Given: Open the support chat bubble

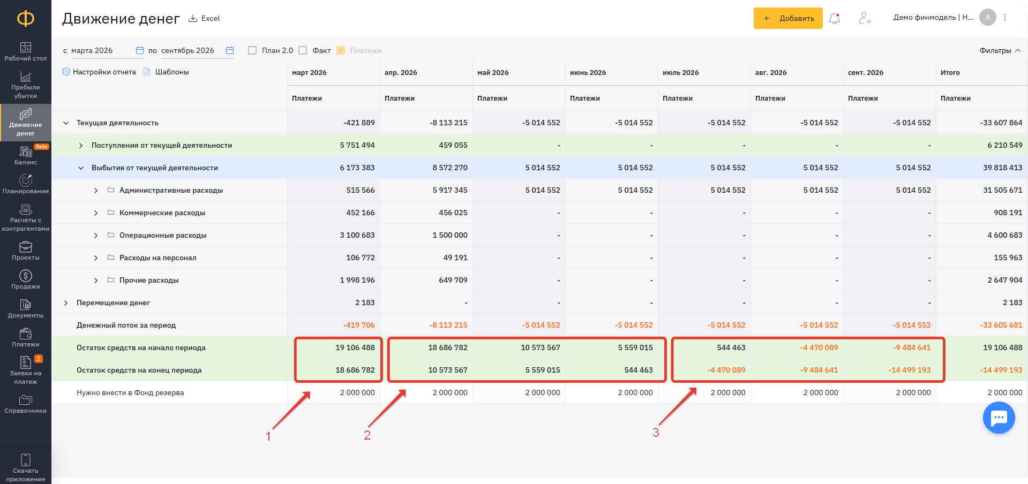Looking at the screenshot, I should [999, 418].
